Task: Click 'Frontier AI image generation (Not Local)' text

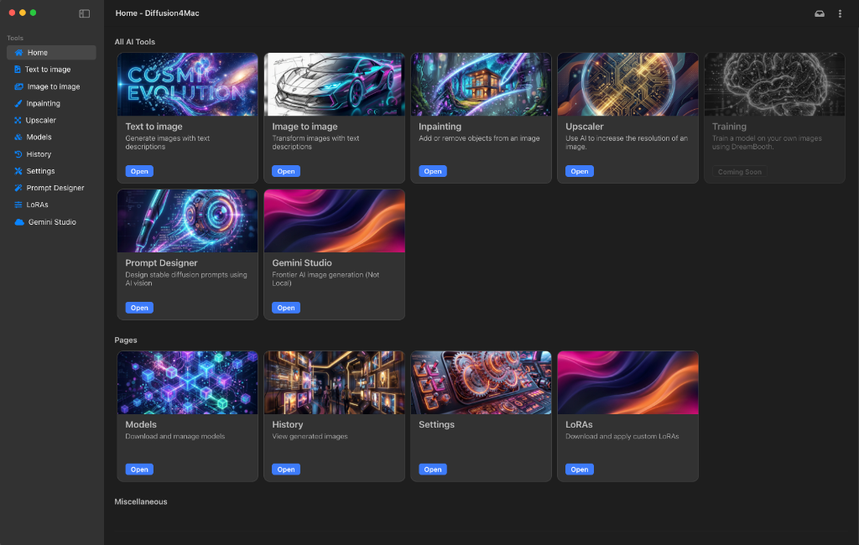Action: click(326, 279)
